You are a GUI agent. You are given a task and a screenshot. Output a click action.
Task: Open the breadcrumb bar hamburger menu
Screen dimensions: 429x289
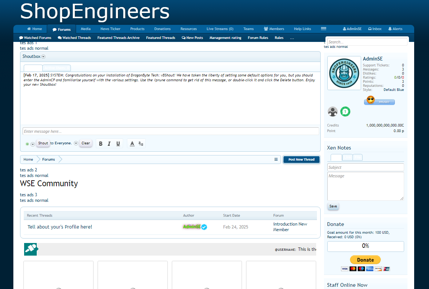click(x=276, y=160)
